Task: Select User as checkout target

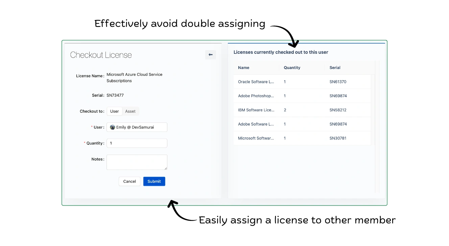Action: coord(115,111)
